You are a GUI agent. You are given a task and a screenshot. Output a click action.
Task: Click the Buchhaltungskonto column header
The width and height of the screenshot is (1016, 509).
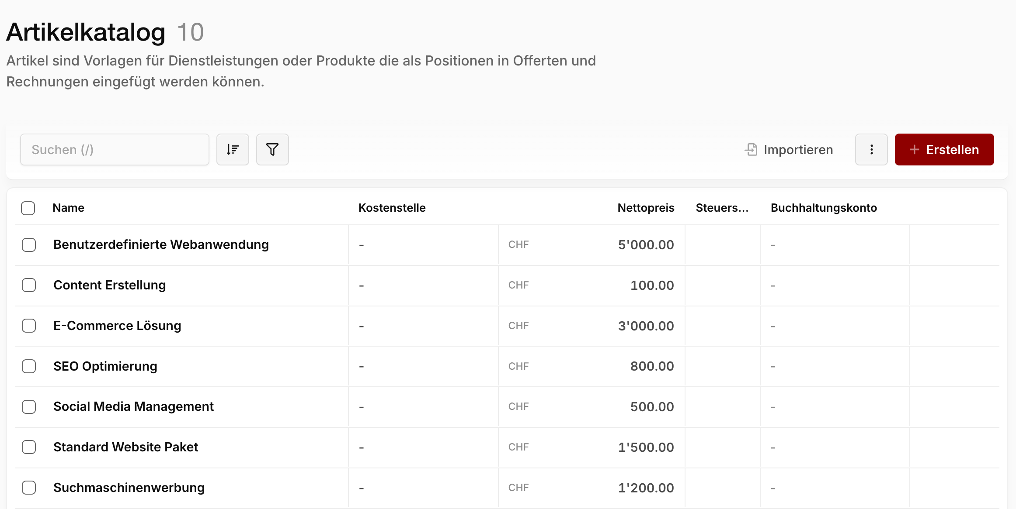tap(824, 208)
